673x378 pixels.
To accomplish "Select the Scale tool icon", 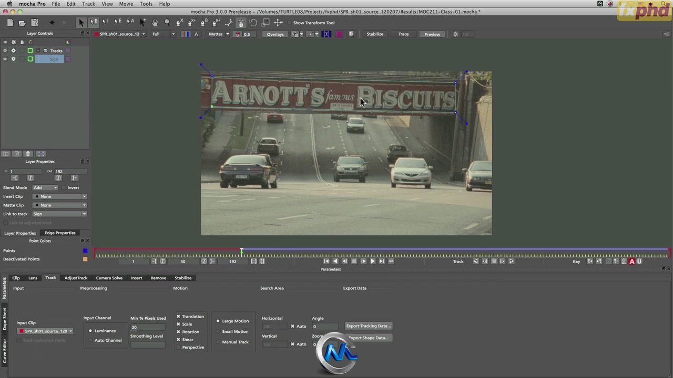I will tap(266, 23).
